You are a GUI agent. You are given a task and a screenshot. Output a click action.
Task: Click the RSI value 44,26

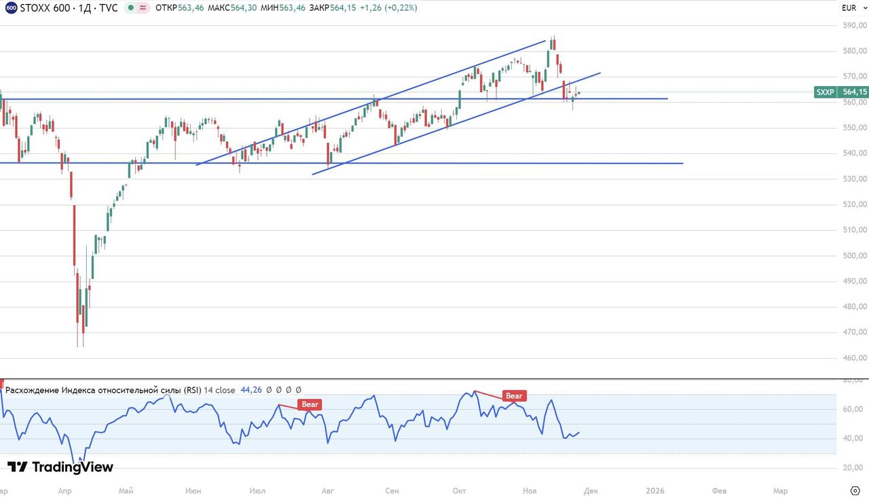[x=251, y=390]
